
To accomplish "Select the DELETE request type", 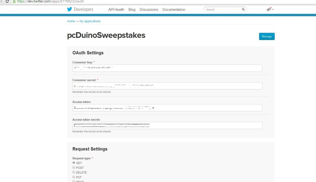I will (x=74, y=172).
